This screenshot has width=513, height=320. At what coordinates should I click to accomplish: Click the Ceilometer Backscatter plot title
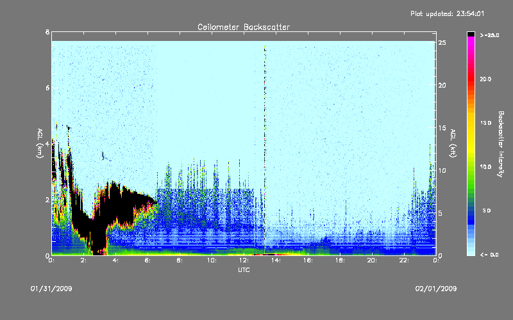(243, 27)
